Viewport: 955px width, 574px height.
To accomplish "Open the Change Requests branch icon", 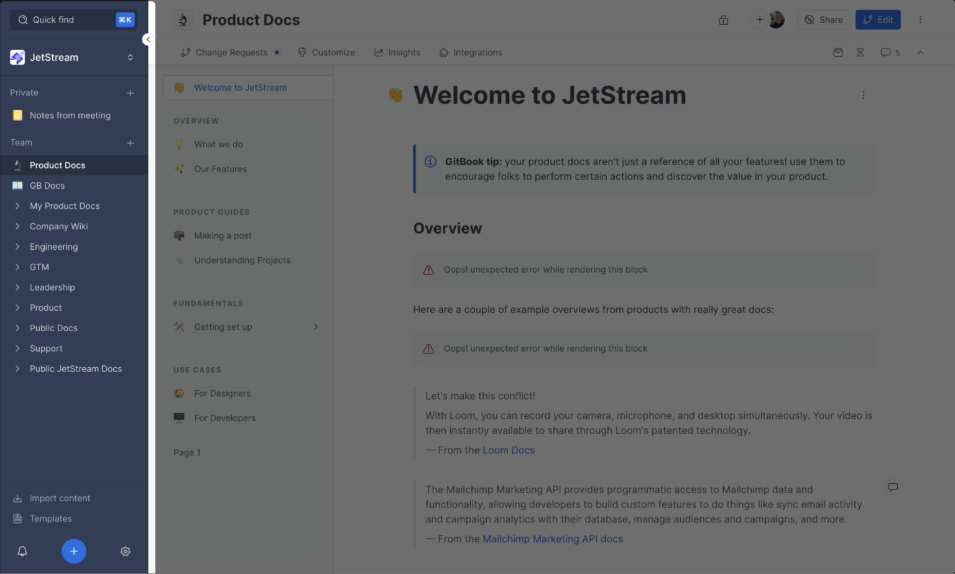I will tap(187, 52).
